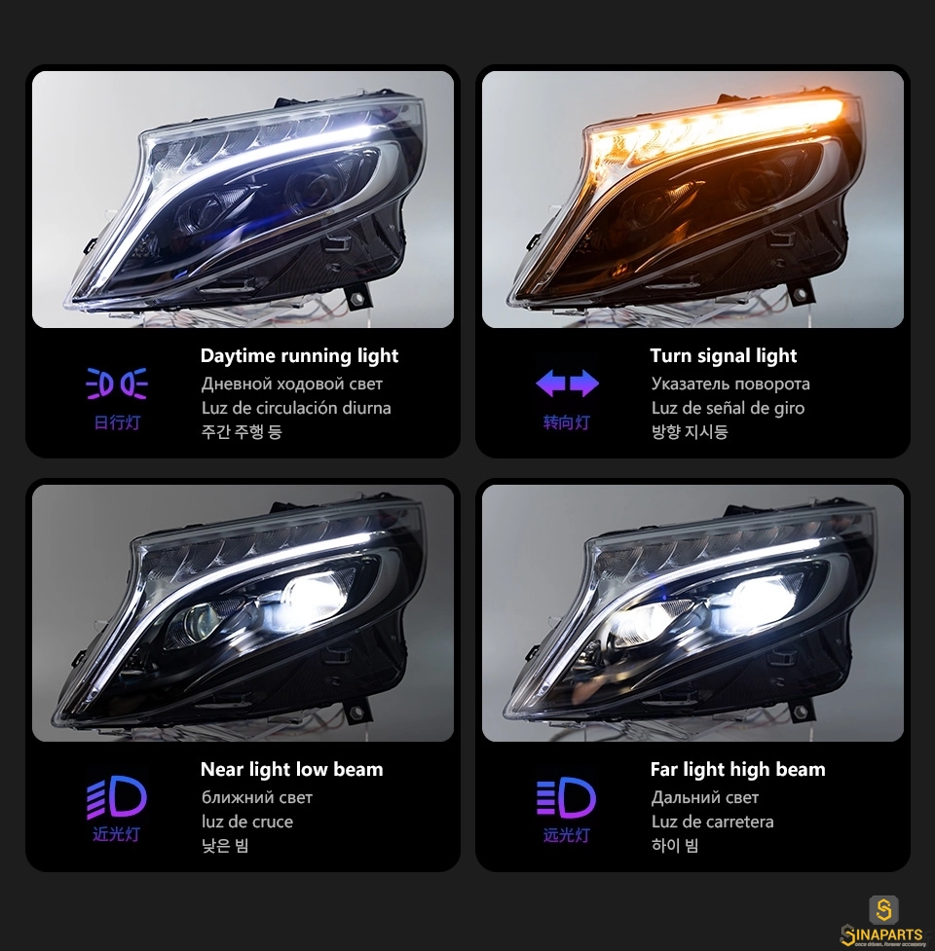The height and width of the screenshot is (951, 935).
Task: Click the turn signal arrows icon
Action: pos(567,384)
